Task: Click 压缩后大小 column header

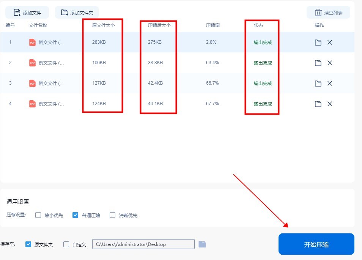Action: tap(159, 25)
